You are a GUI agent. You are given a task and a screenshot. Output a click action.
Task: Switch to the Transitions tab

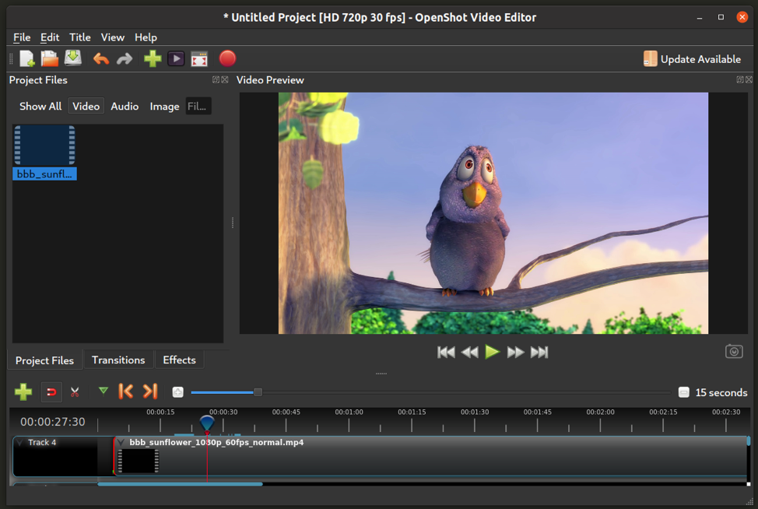(118, 360)
